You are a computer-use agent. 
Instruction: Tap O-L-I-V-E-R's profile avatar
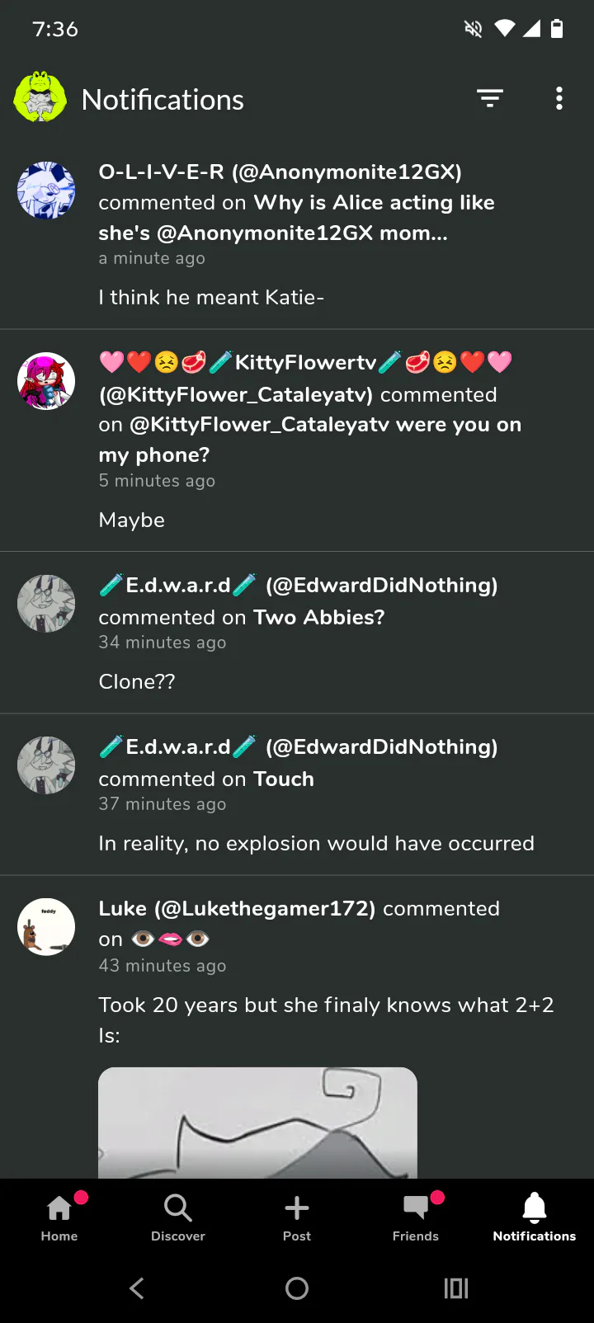tap(46, 191)
